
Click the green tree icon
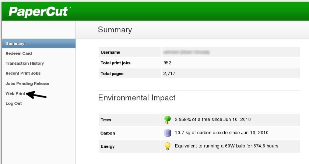(168, 120)
